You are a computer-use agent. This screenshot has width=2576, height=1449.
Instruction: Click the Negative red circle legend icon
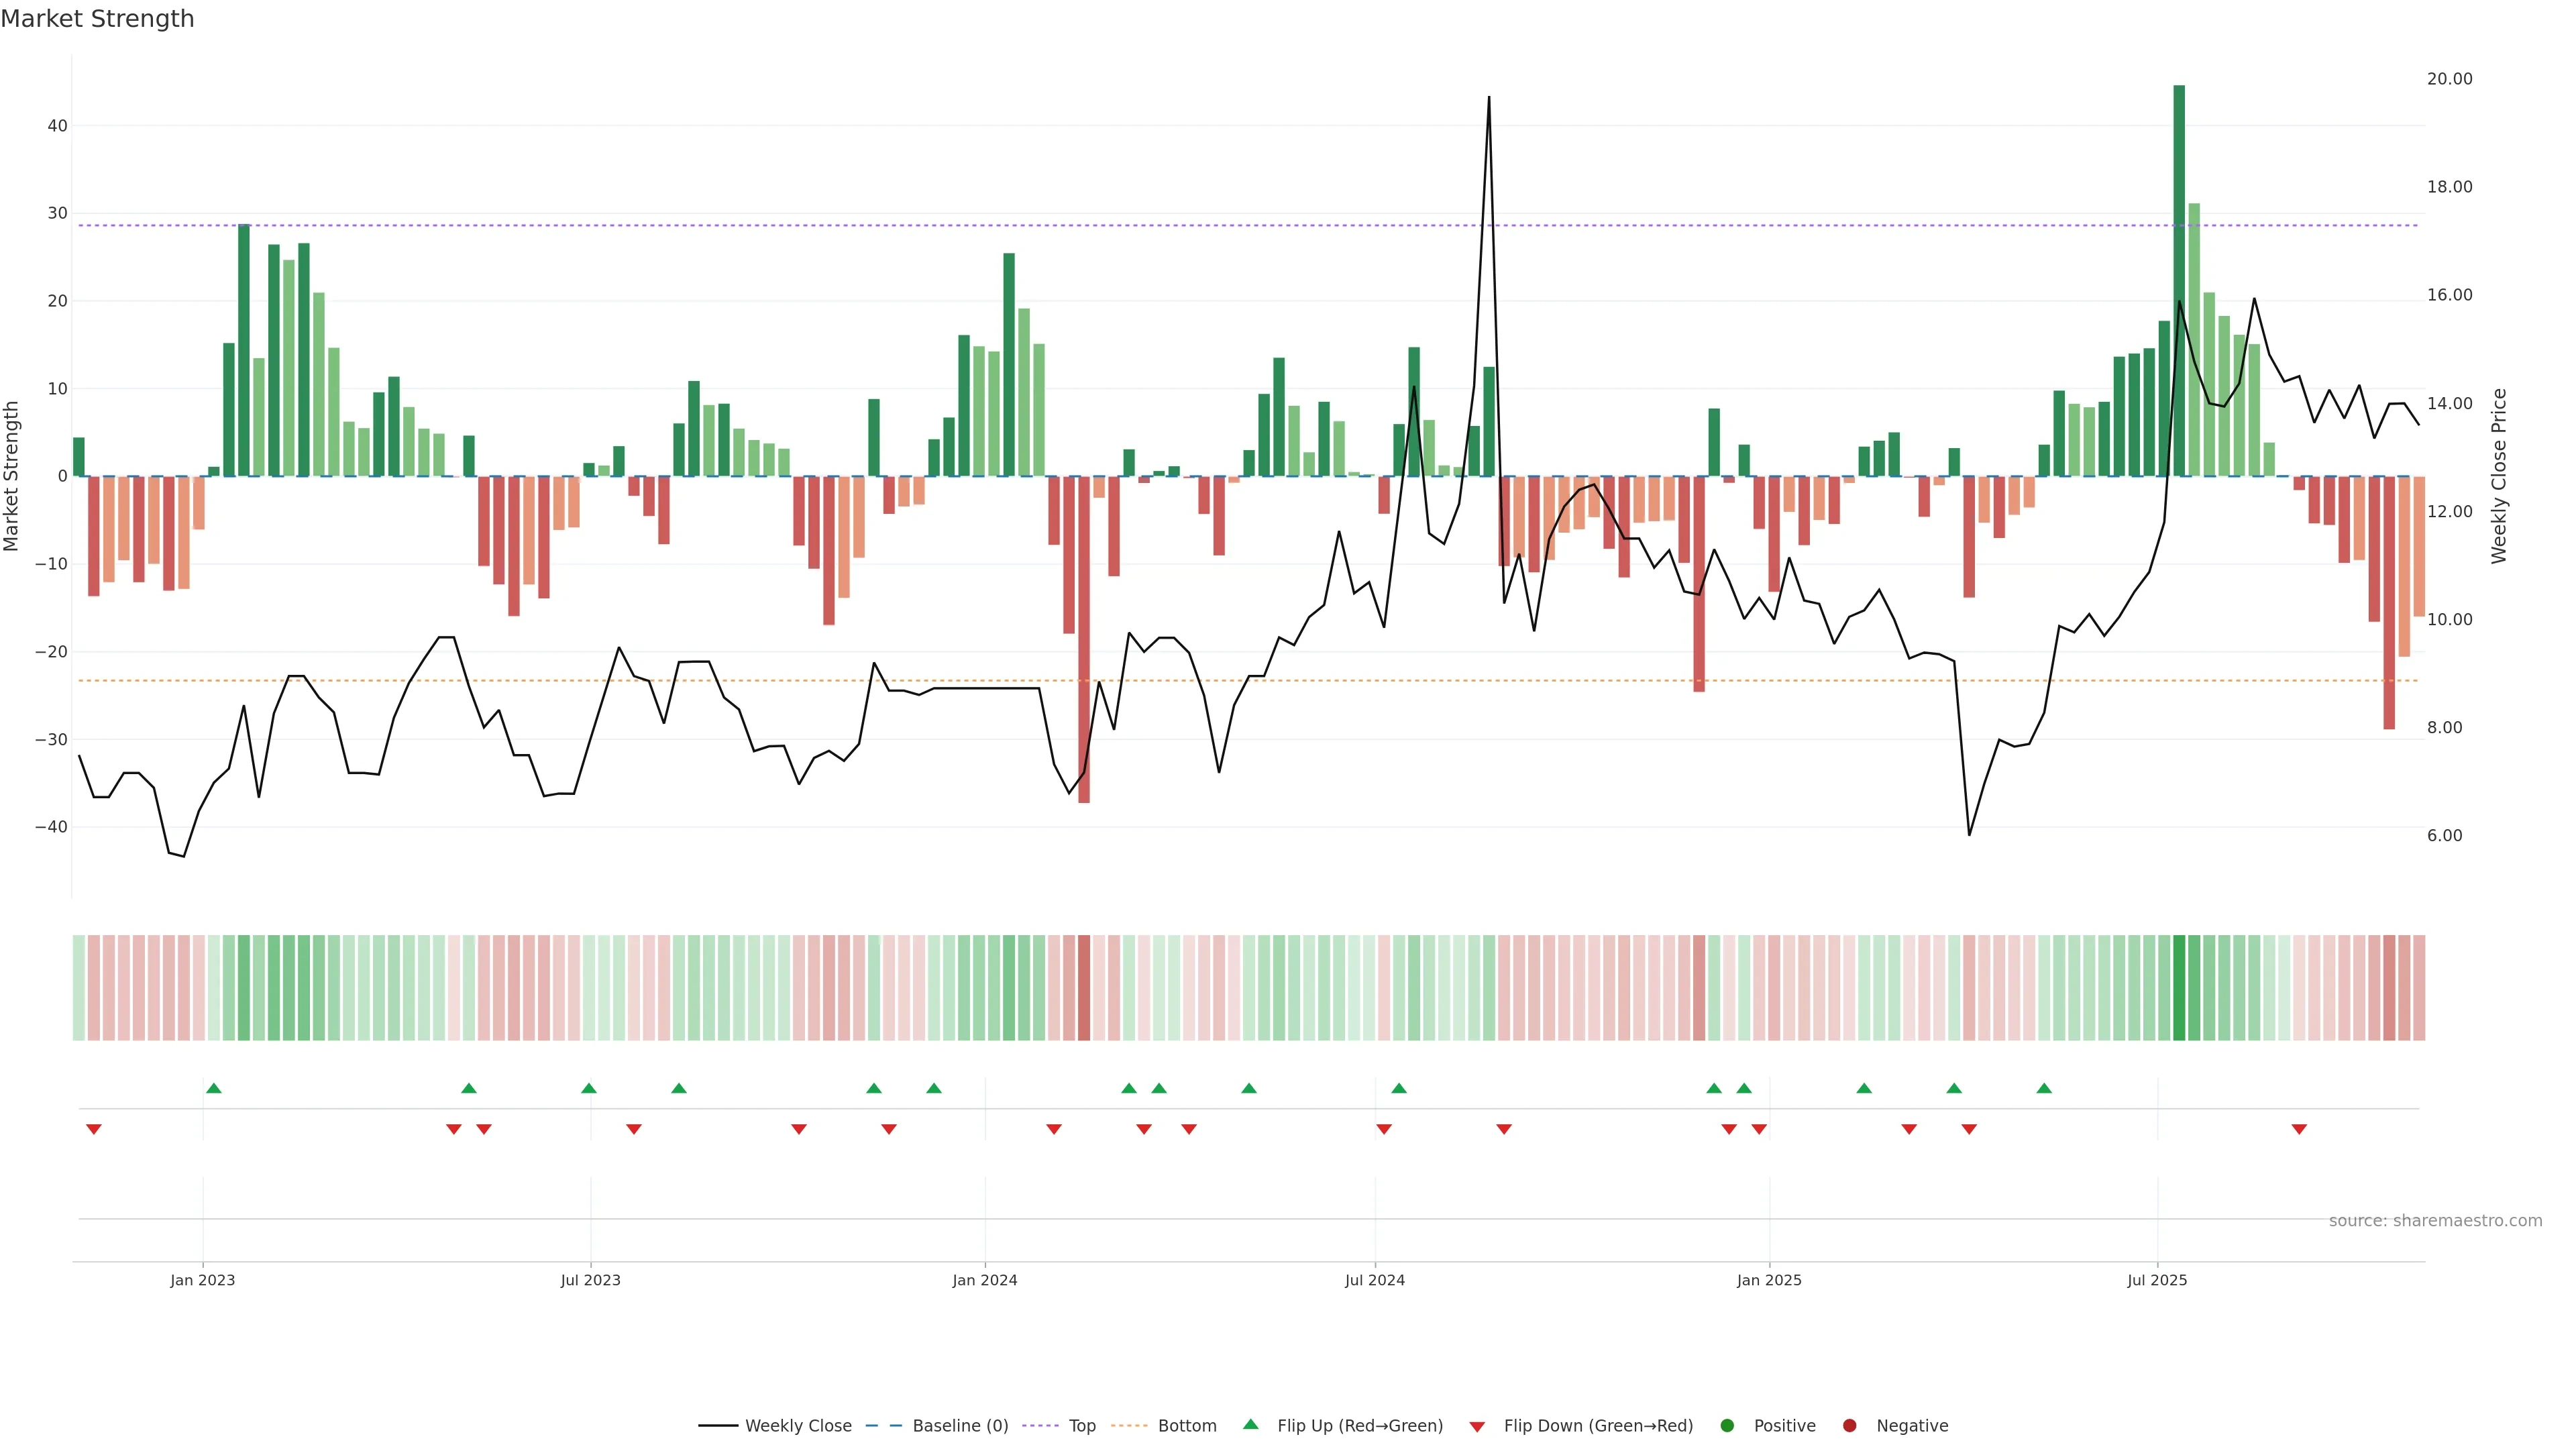tap(1849, 1426)
